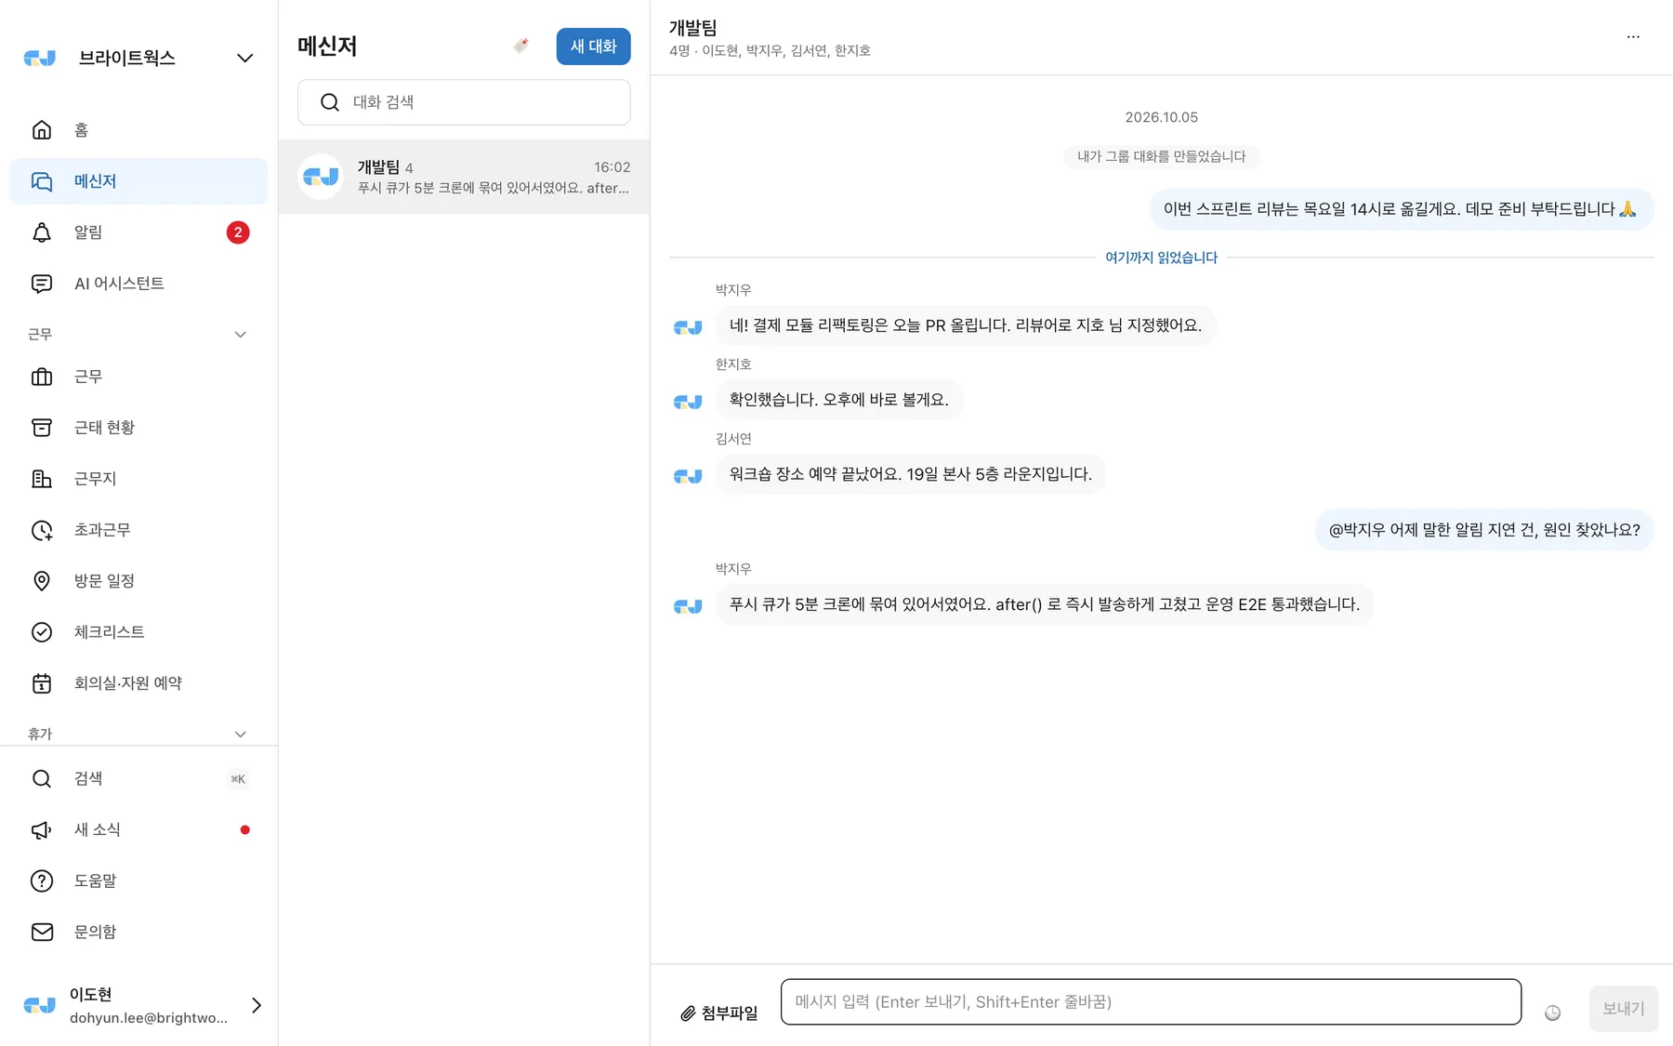Open 회의실·자원 예약 calendar icon
The width and height of the screenshot is (1673, 1046).
[42, 683]
